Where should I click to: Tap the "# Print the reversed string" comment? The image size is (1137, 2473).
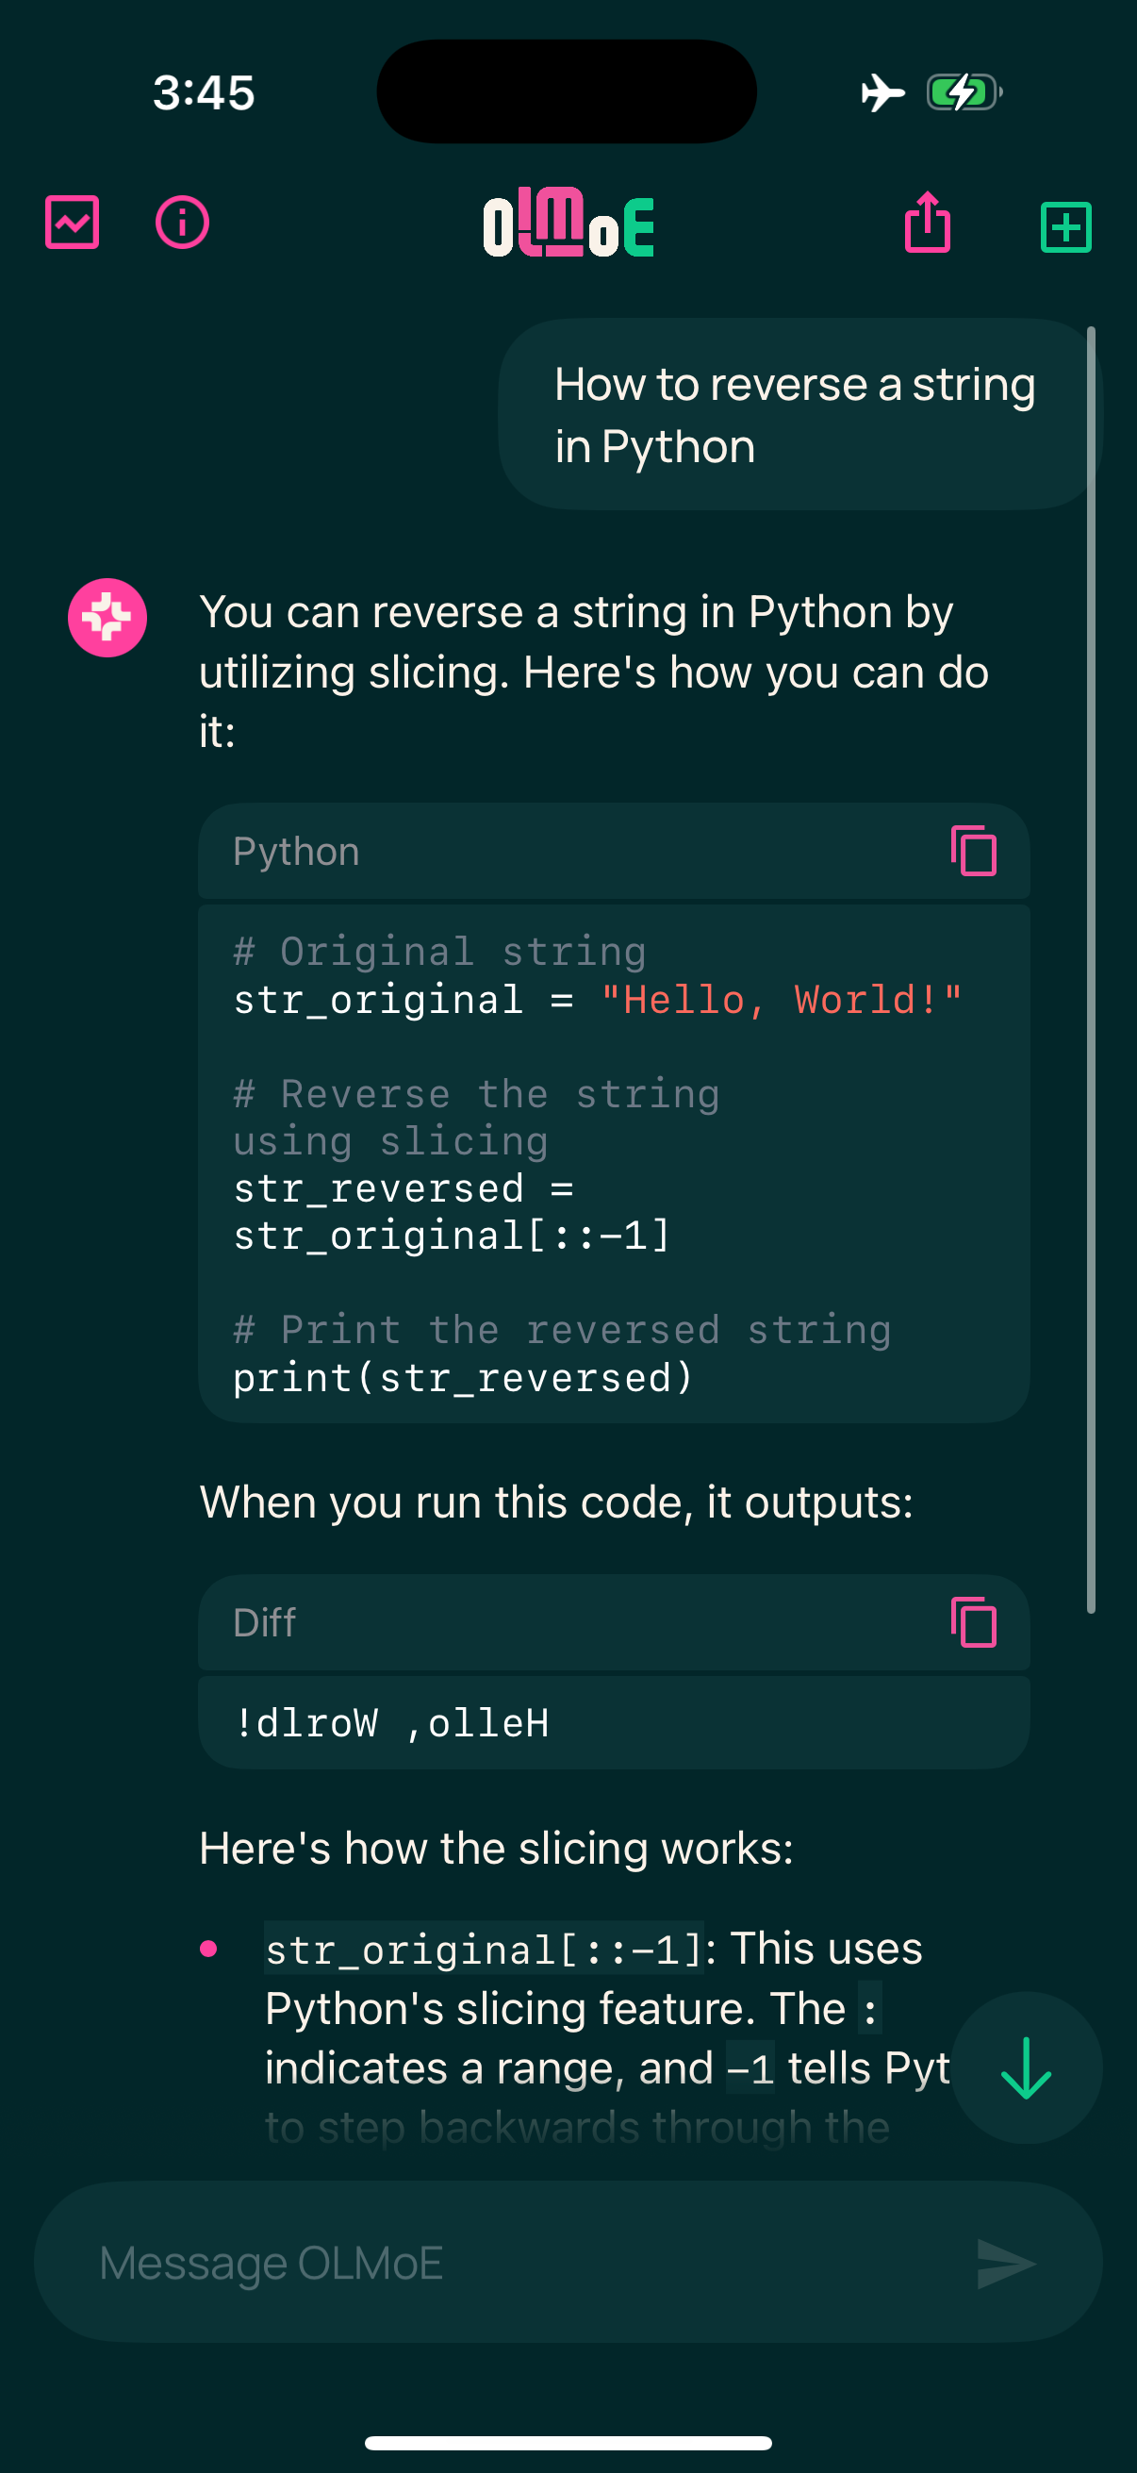[x=562, y=1330]
